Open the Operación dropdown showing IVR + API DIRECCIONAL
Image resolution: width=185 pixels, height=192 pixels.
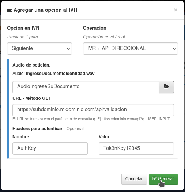pos(131,49)
